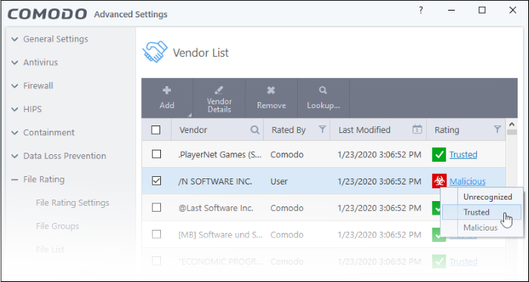Open the Rated By filter funnel
Viewport: 529px width, 282px height.
(x=322, y=129)
